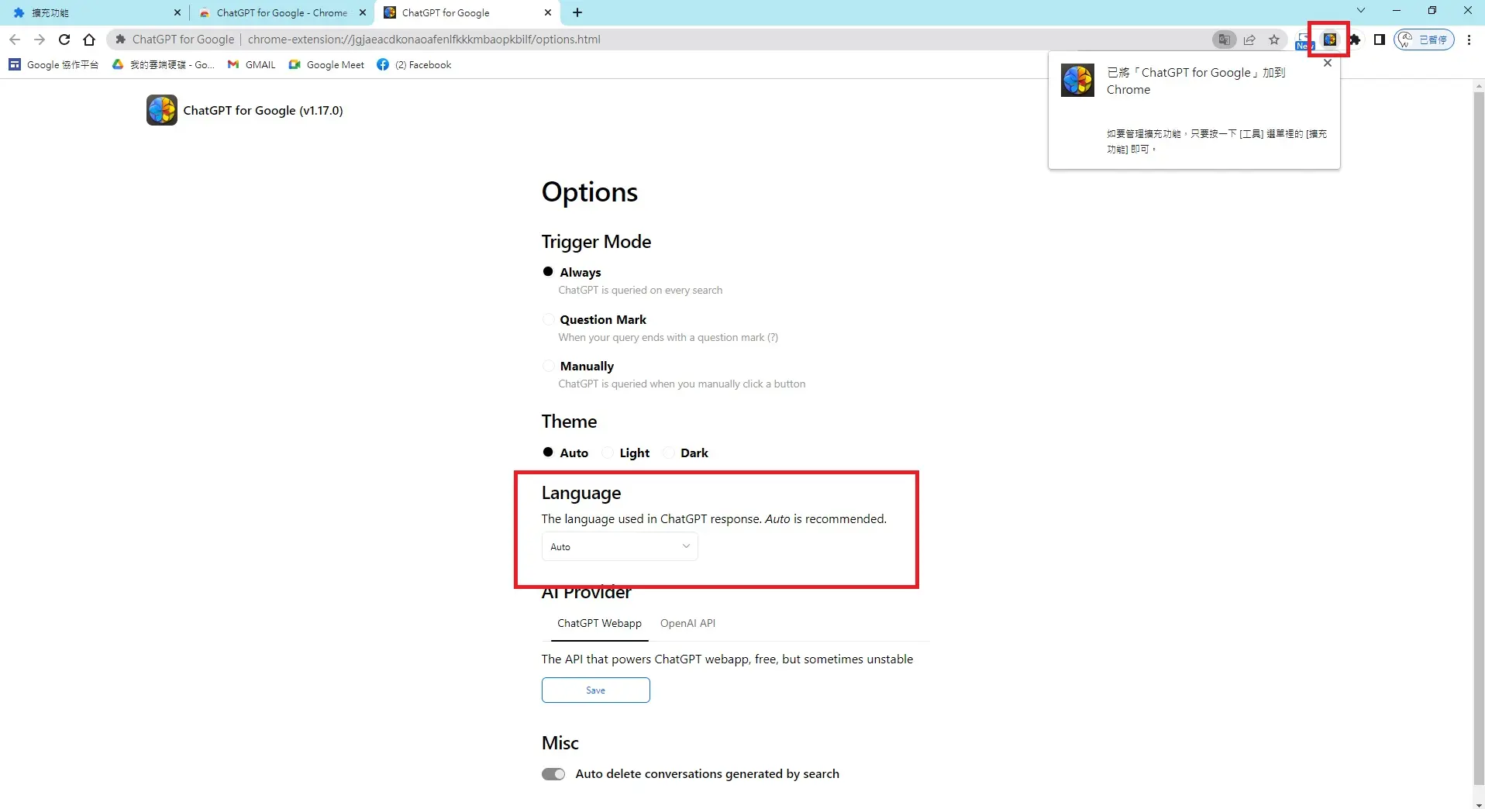The height and width of the screenshot is (809, 1485).
Task: Click the Options heading text
Action: click(589, 192)
